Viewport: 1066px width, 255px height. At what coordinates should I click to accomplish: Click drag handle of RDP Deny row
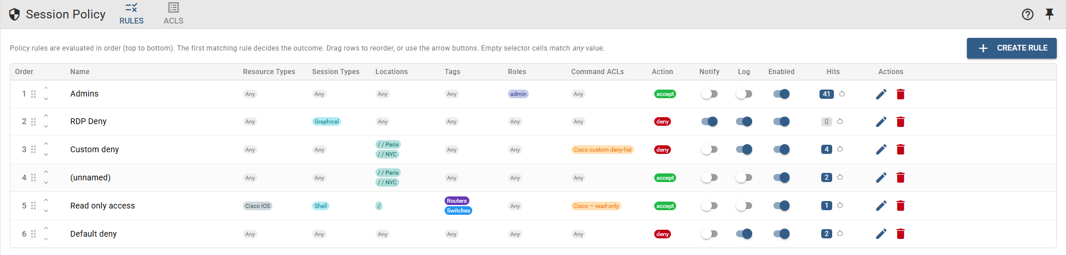coord(33,121)
